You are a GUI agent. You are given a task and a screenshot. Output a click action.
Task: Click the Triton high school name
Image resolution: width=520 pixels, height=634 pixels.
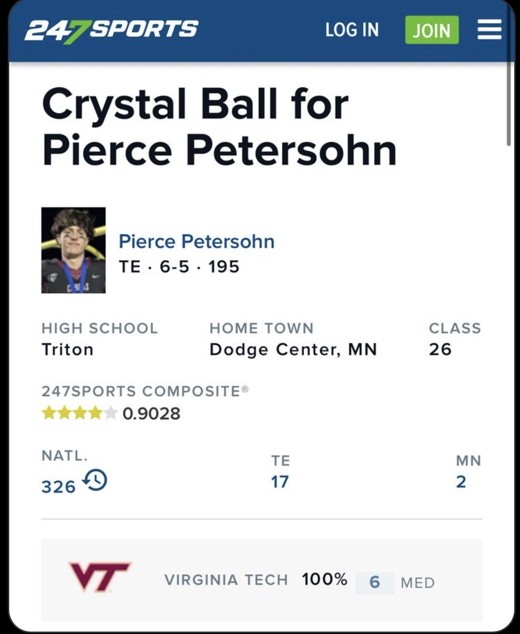(x=67, y=350)
